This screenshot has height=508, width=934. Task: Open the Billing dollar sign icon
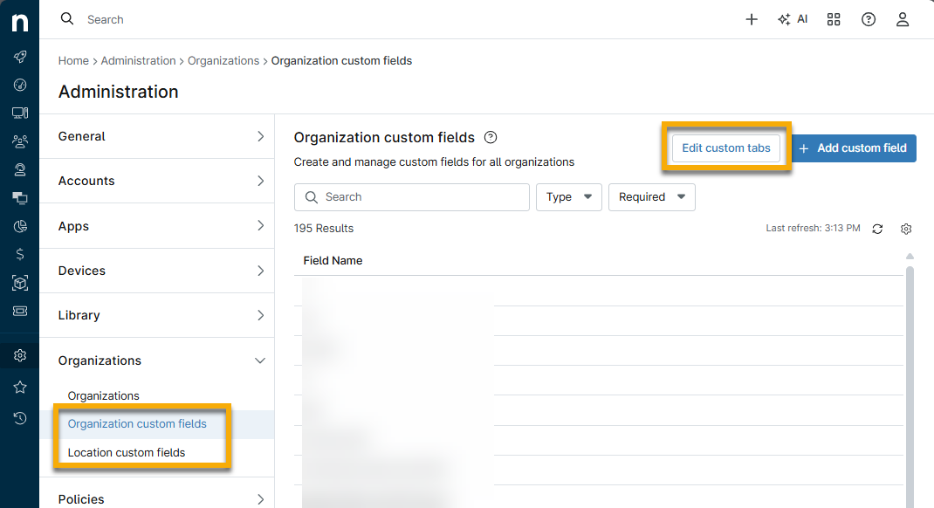[x=19, y=254]
